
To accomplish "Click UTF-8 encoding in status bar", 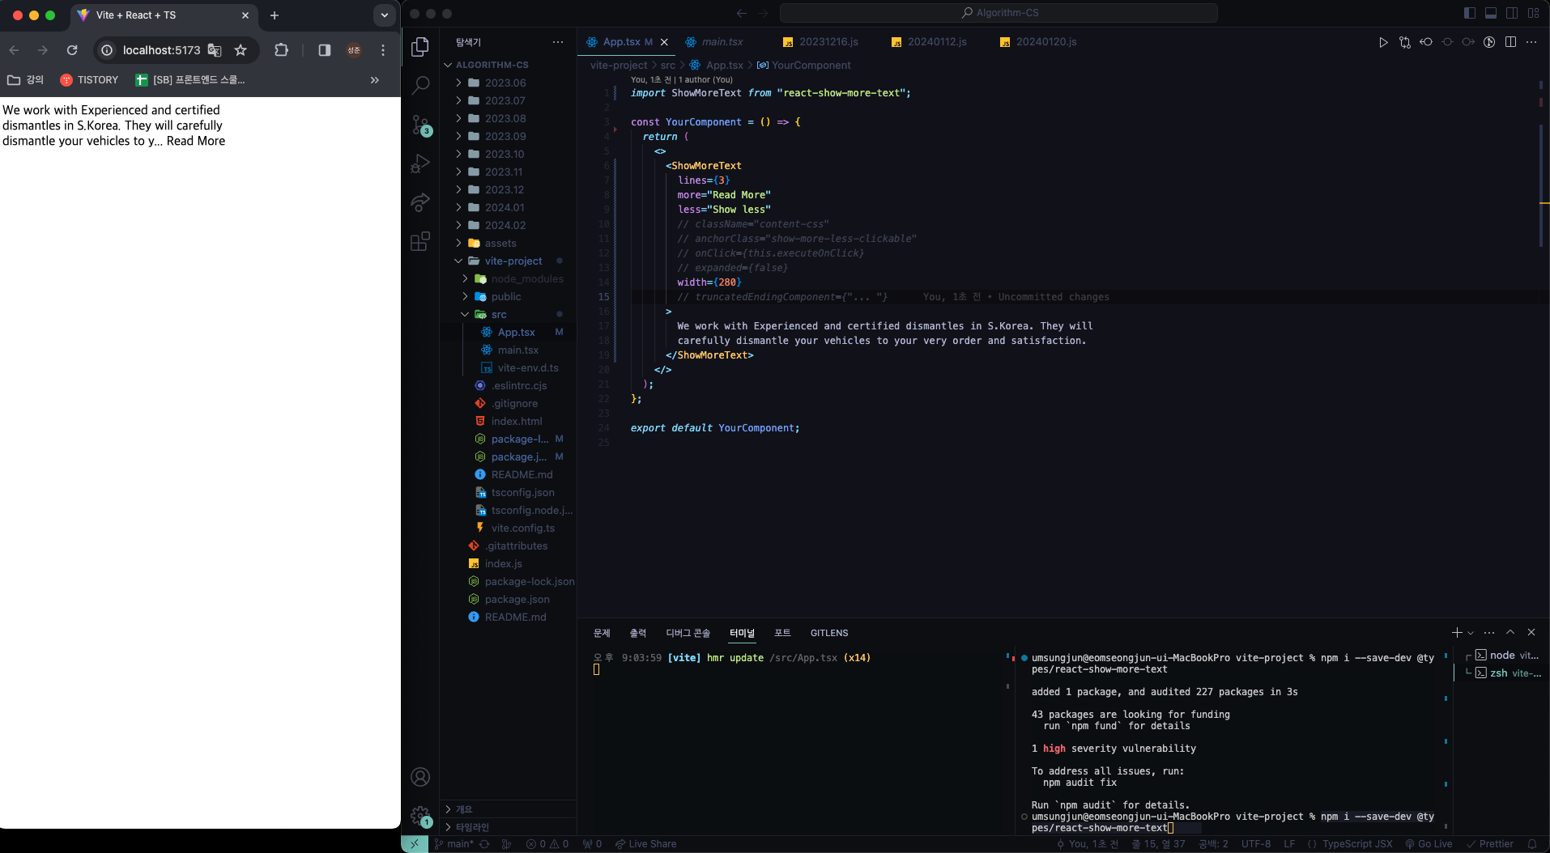I will [x=1256, y=844].
